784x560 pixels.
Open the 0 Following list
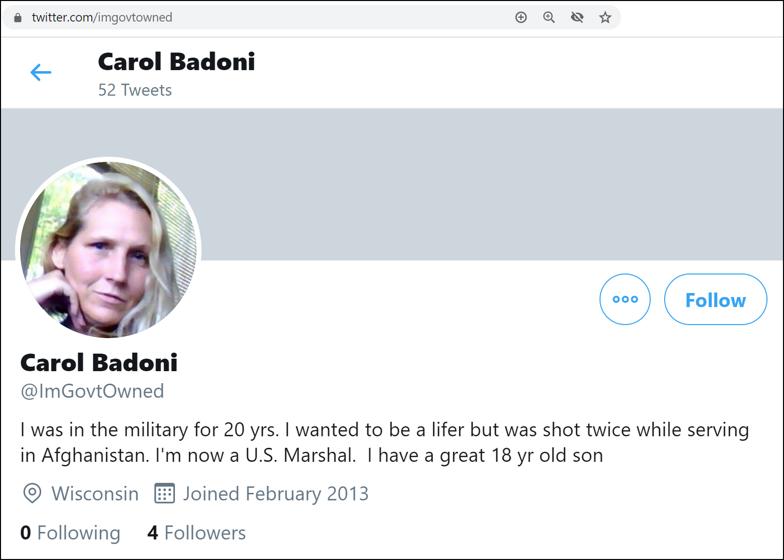pos(70,533)
